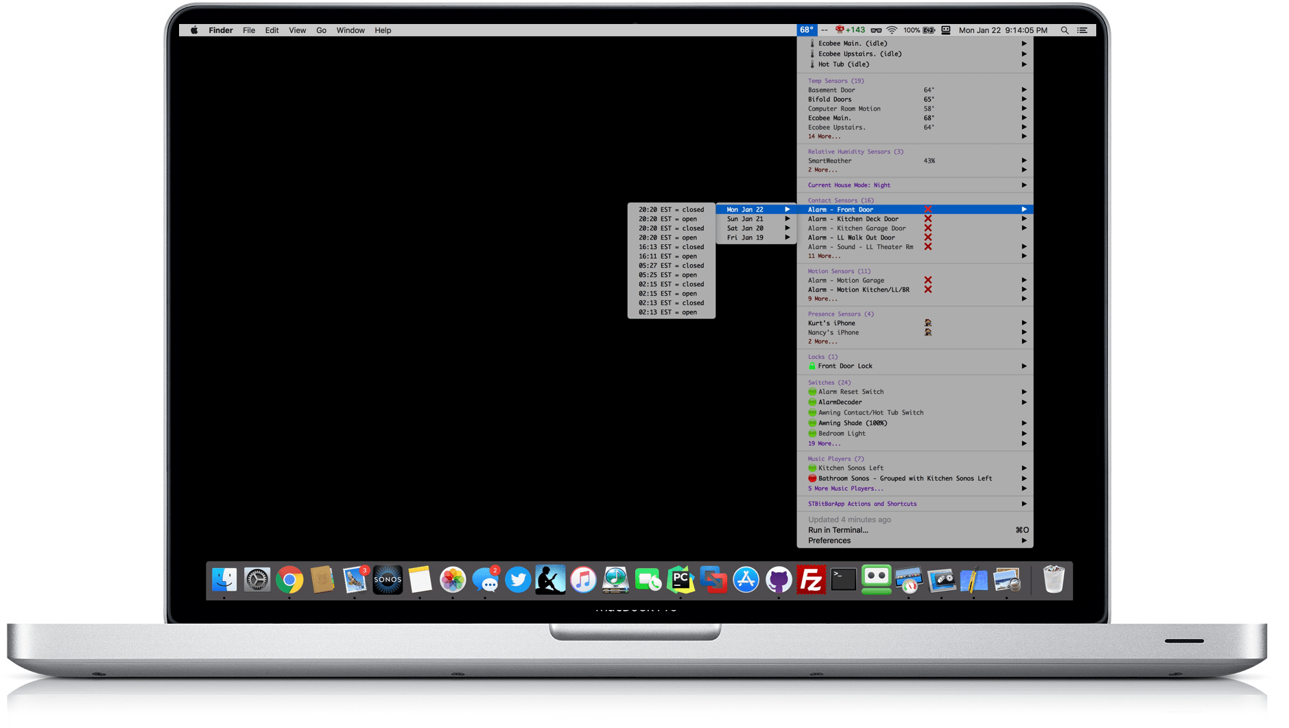Screen dimensions: 1289x728
Task: Launch FileZilla from the Dock
Action: 811,580
